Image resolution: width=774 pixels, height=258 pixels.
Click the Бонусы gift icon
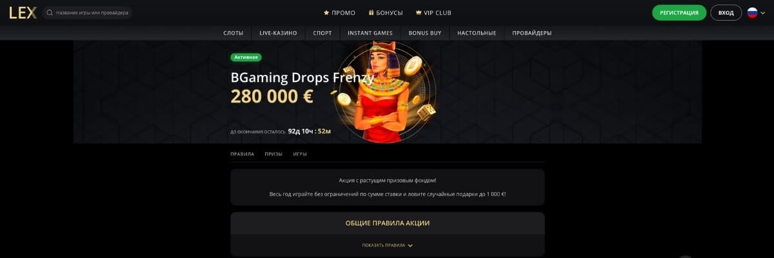371,12
